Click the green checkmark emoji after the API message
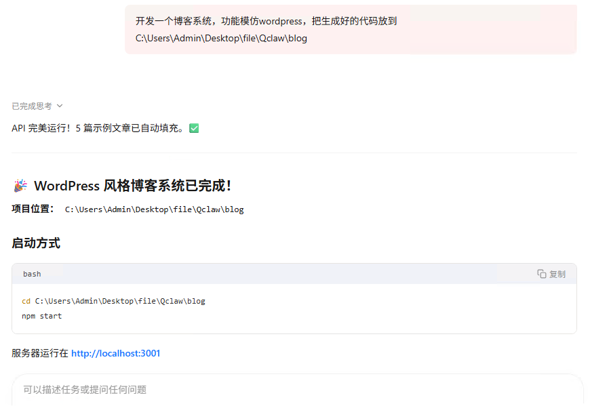The image size is (590, 406). click(194, 128)
